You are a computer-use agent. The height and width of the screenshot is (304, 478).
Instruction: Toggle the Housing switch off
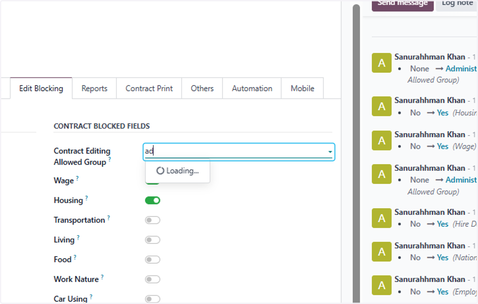click(153, 200)
